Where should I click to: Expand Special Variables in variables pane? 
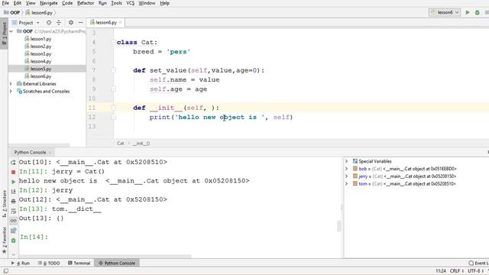coord(346,161)
